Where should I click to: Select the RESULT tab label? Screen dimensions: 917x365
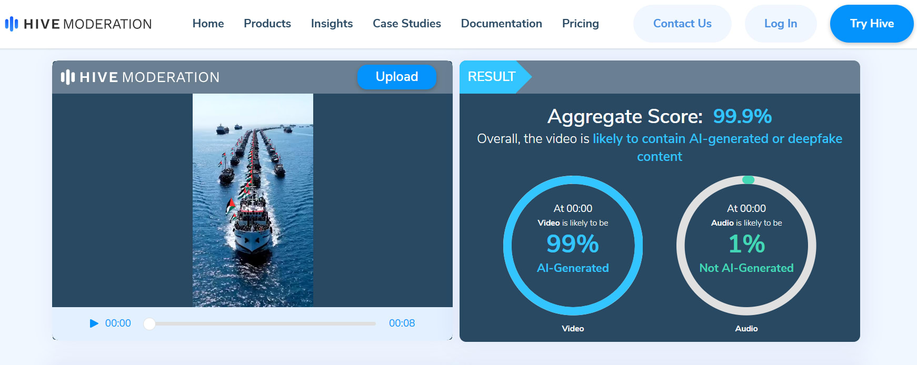click(491, 77)
